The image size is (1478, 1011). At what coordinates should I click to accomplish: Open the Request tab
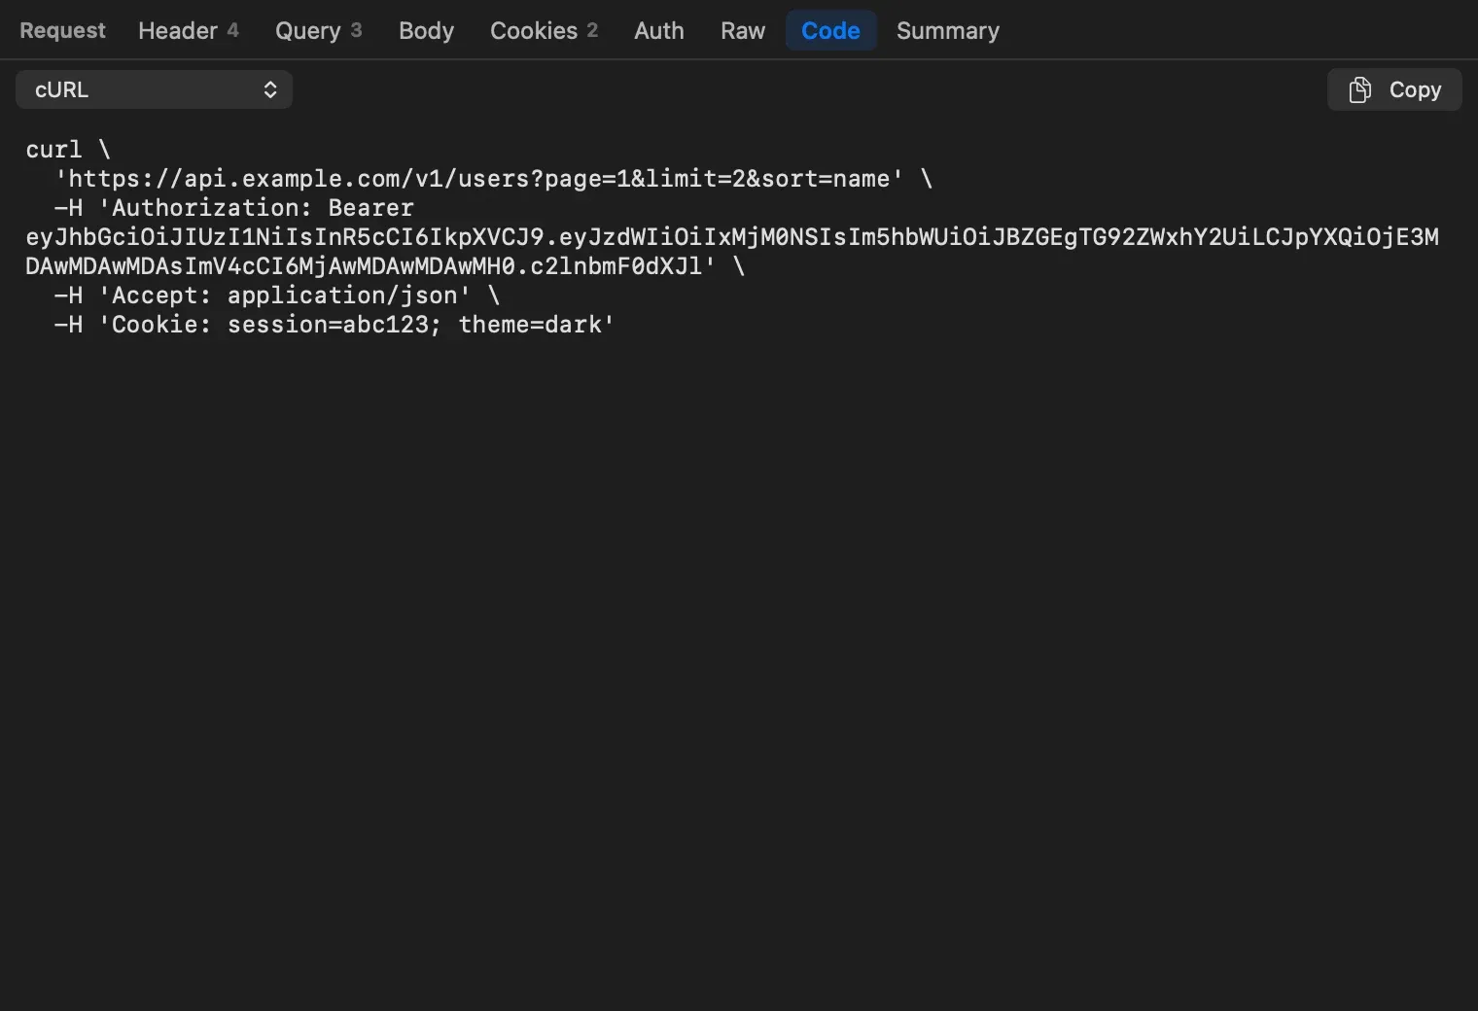[x=62, y=30]
